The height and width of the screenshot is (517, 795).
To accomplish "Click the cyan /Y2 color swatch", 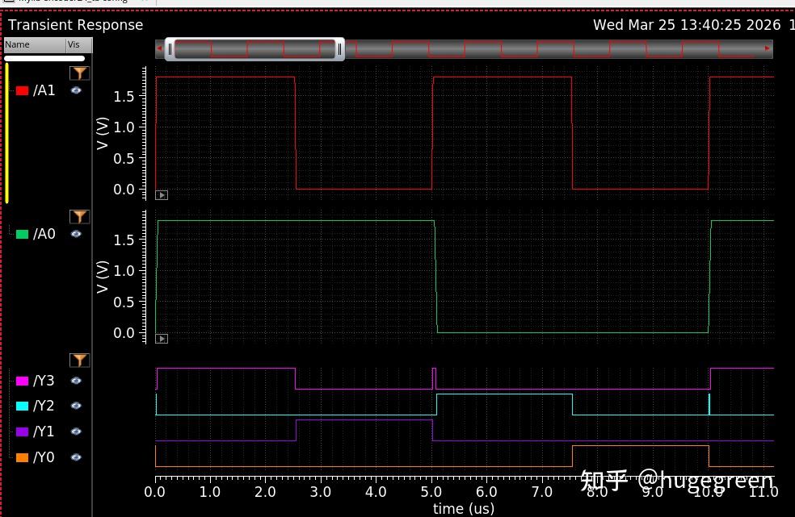I will [x=22, y=407].
